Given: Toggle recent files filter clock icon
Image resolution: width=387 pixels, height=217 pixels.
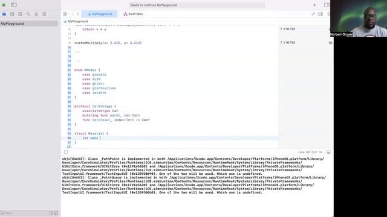Looking at the screenshot, I should pos(51,213).
